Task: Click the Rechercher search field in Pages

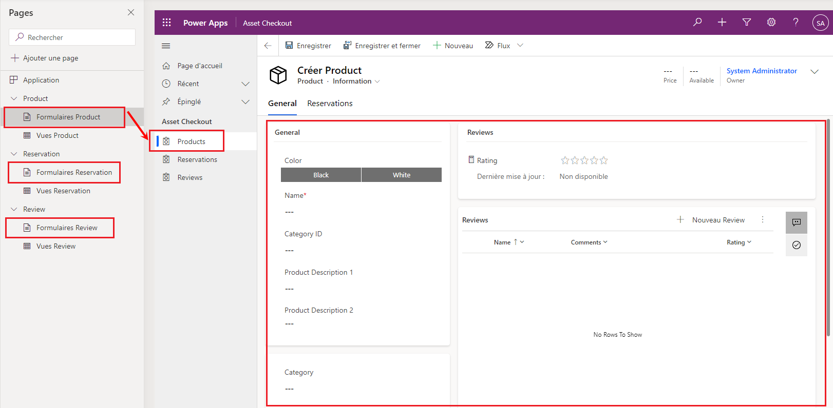Action: pyautogui.click(x=72, y=37)
